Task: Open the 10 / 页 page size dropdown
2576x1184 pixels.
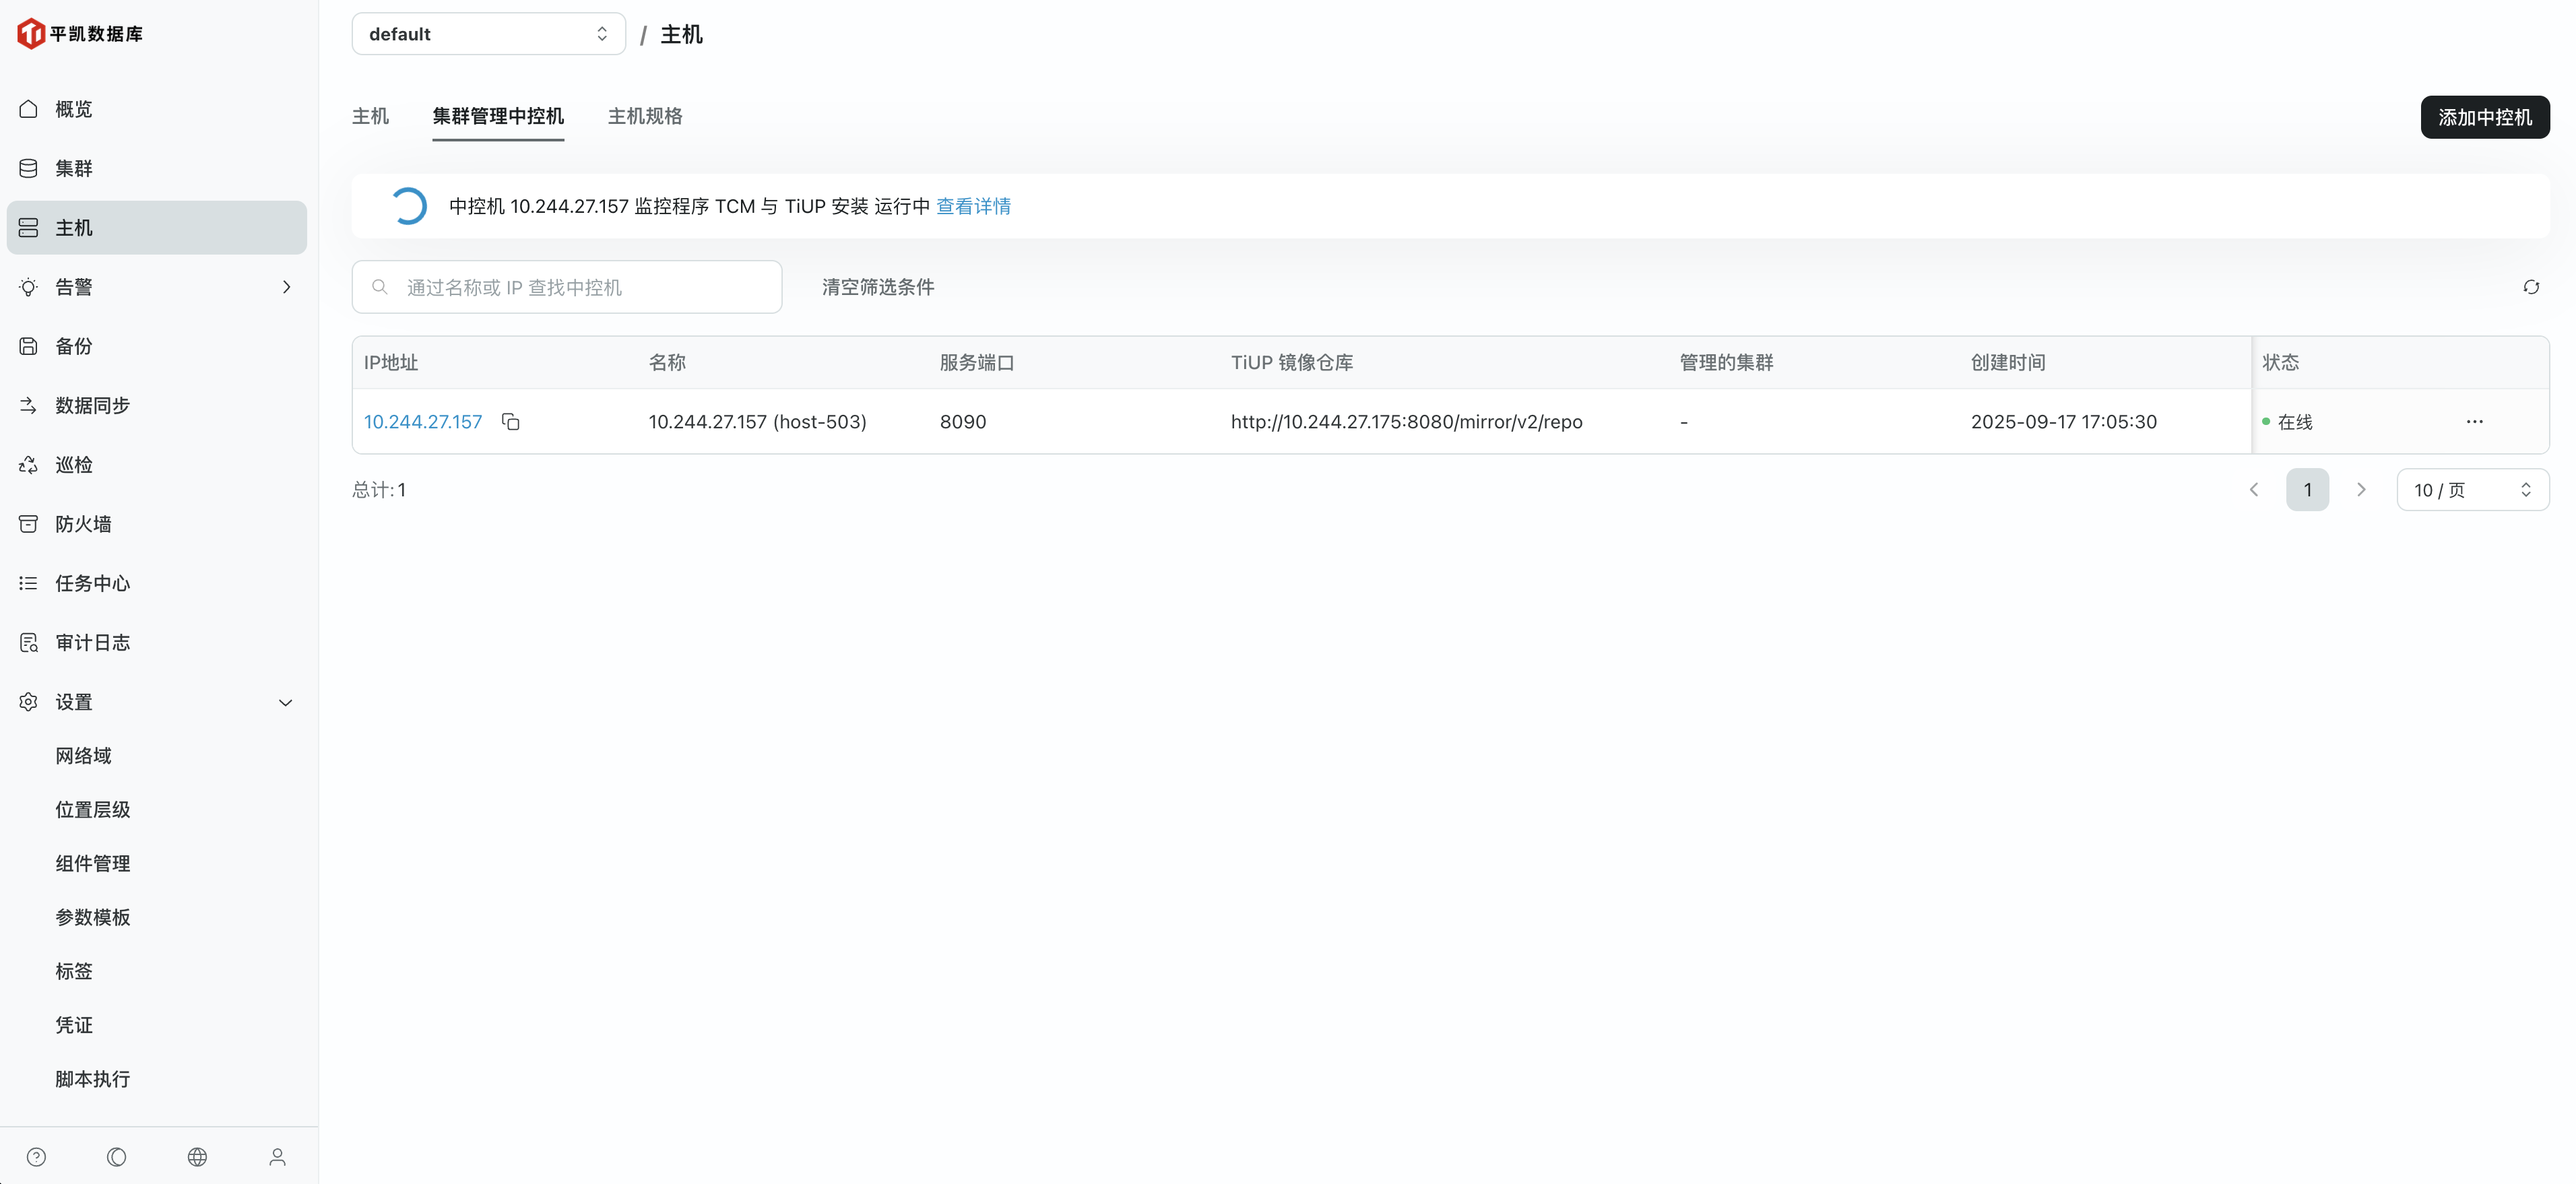Action: [x=2471, y=490]
